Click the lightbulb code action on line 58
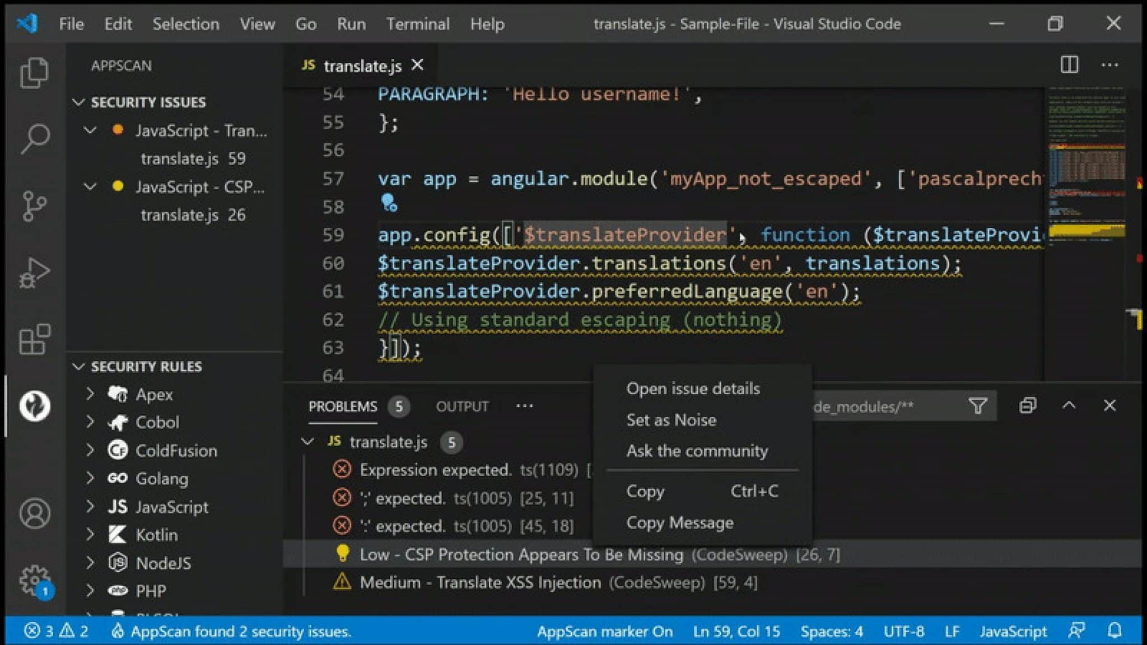 point(389,203)
